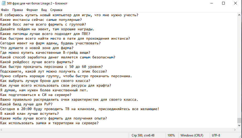
Task: Click the vertical scrollbar thumb
Action: point(239,121)
